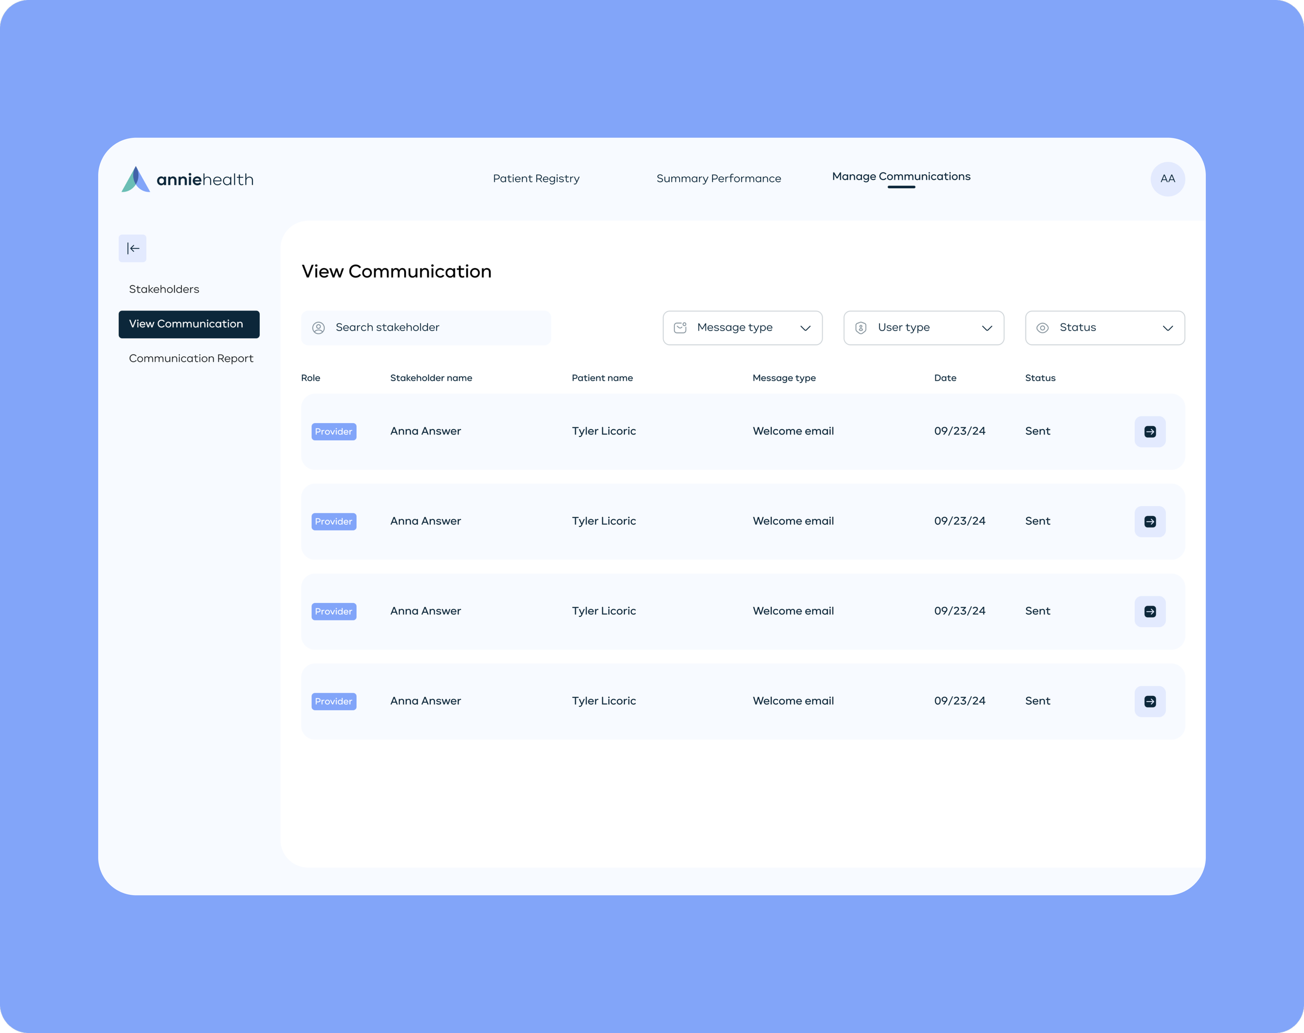Collapse the sidebar with the arrow icon

(132, 249)
